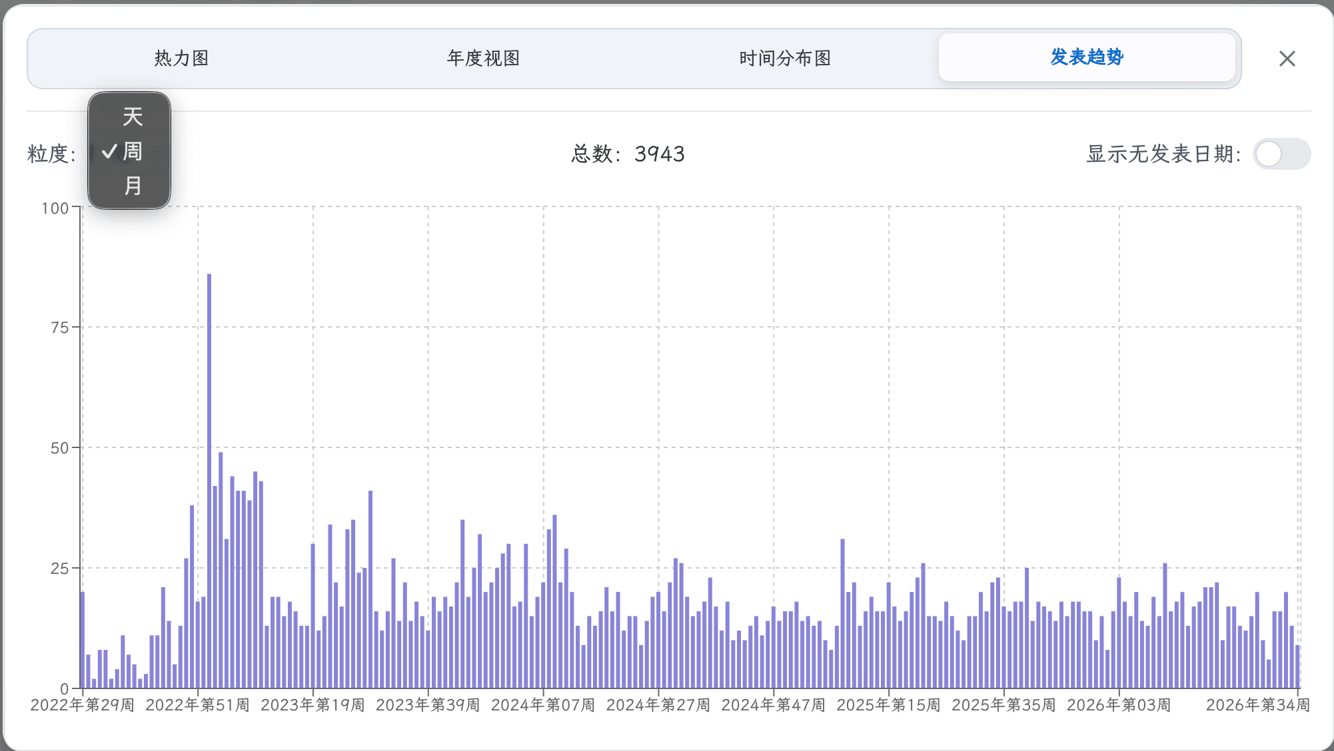
Task: Click the tallest bar near 2022年第51周
Action: [x=209, y=481]
